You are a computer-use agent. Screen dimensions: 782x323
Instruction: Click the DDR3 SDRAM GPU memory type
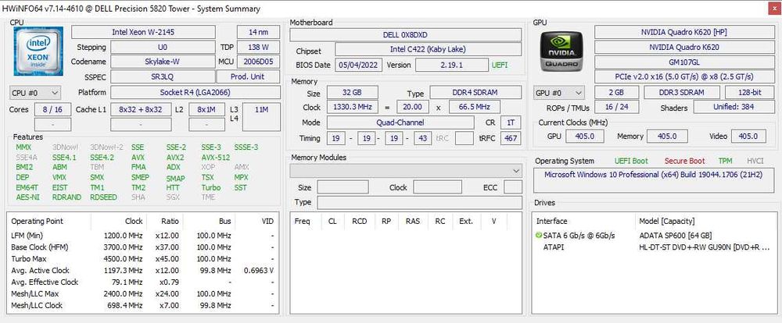pos(682,93)
